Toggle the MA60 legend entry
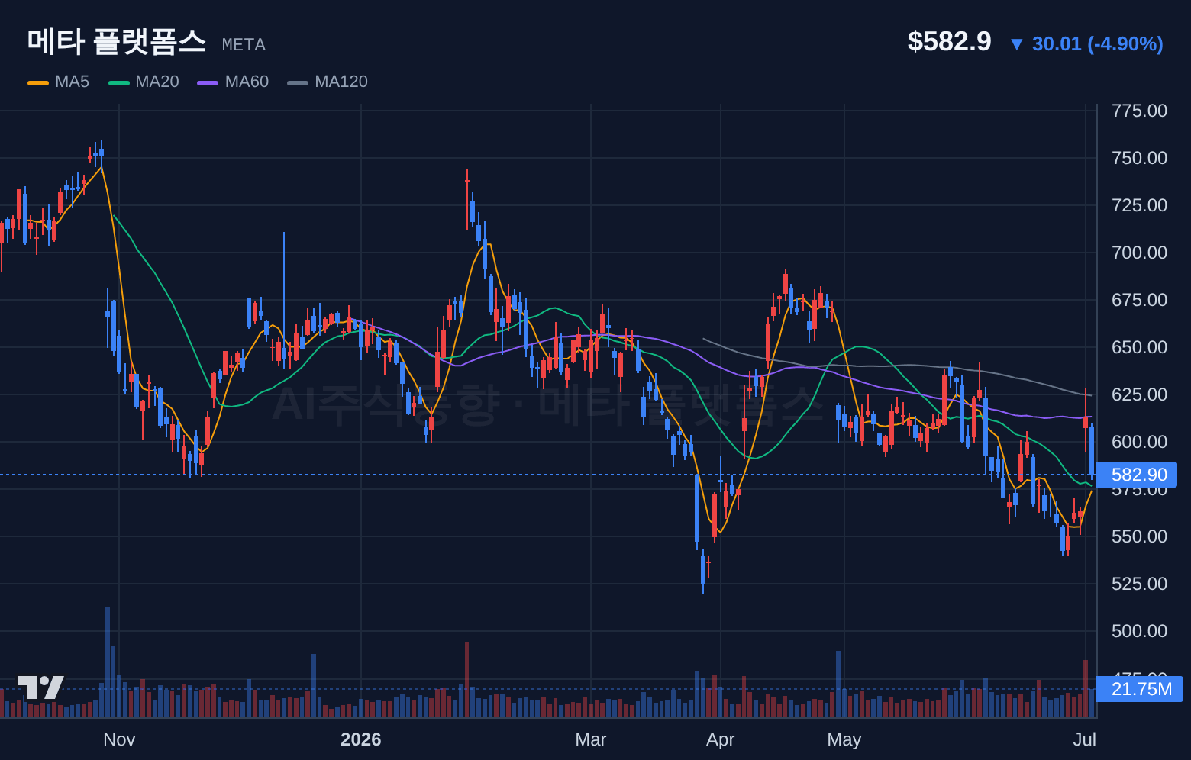The image size is (1191, 760). [233, 82]
